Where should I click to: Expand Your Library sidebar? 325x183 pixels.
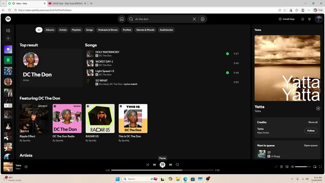[8, 30]
